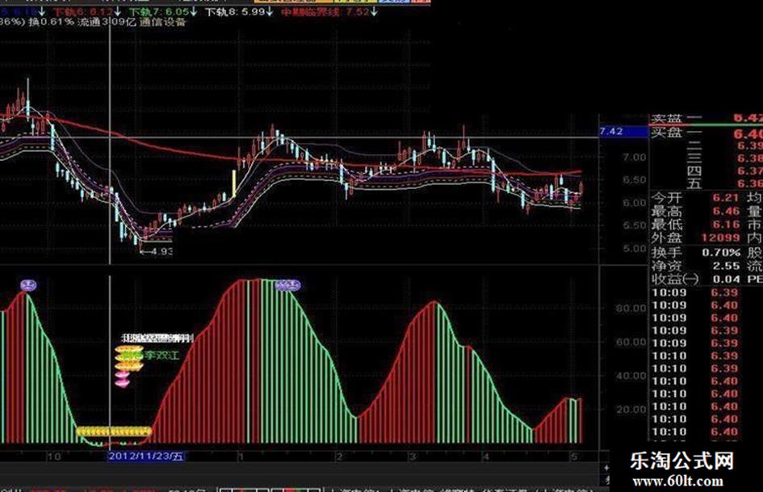This screenshot has width=763, height=492.
Task: Click the 6.38 price in buy level 三
Action: (749, 158)
